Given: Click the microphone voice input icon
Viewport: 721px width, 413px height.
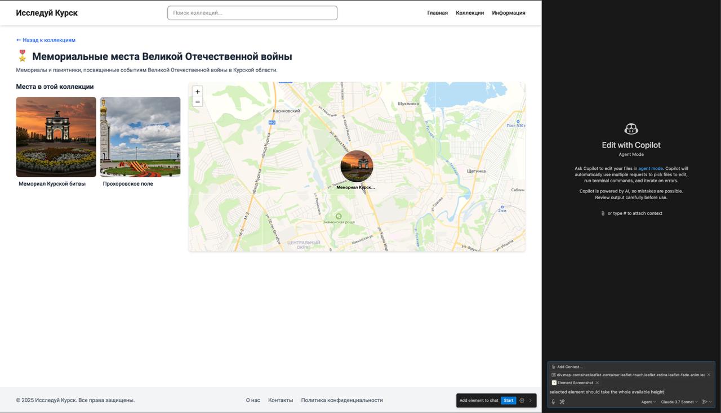Looking at the screenshot, I should point(553,402).
